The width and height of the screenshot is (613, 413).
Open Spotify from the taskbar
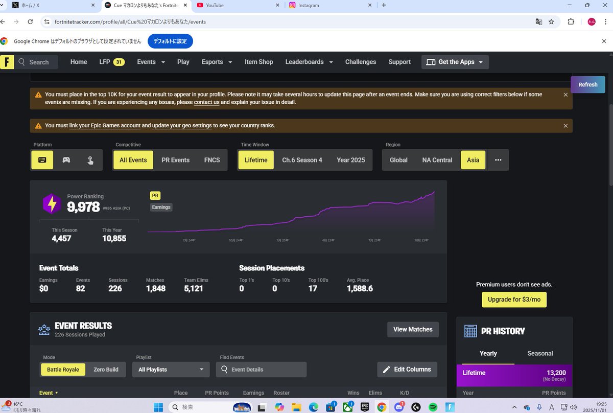[x=433, y=407]
